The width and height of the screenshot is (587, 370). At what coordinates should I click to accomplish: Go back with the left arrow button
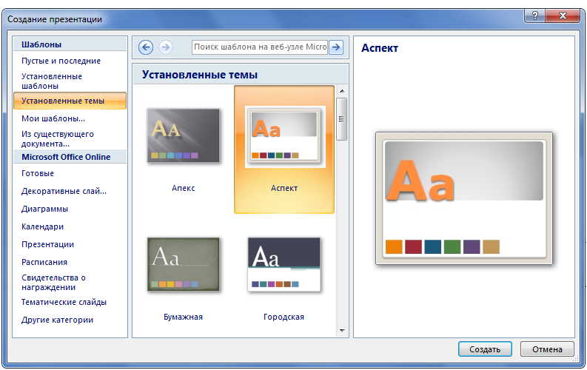tap(146, 47)
